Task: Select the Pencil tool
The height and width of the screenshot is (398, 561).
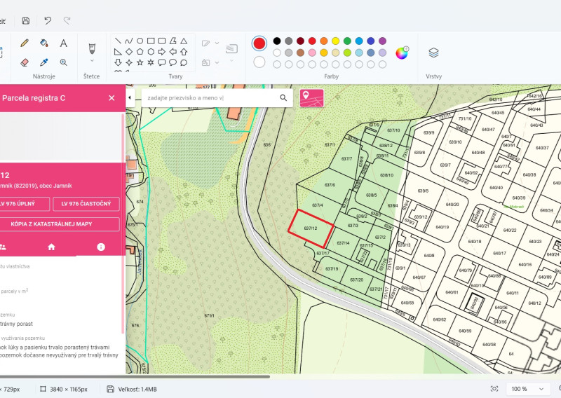Action: click(25, 43)
